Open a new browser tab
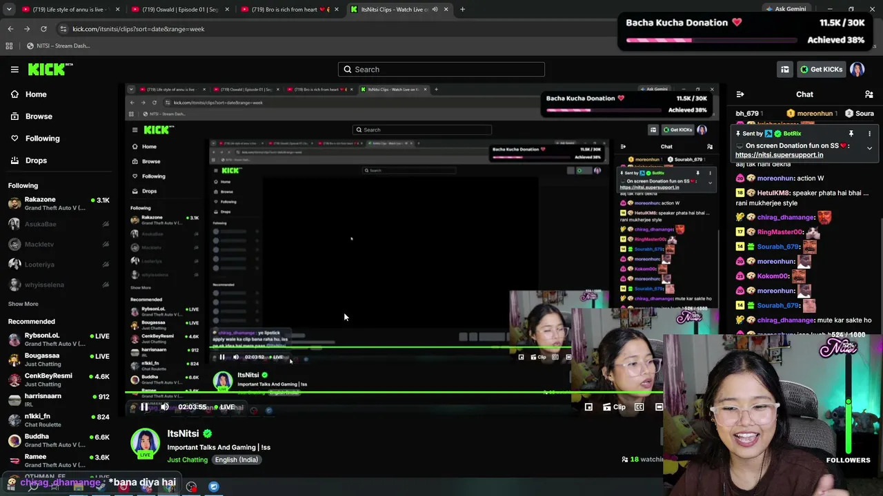 (462, 10)
